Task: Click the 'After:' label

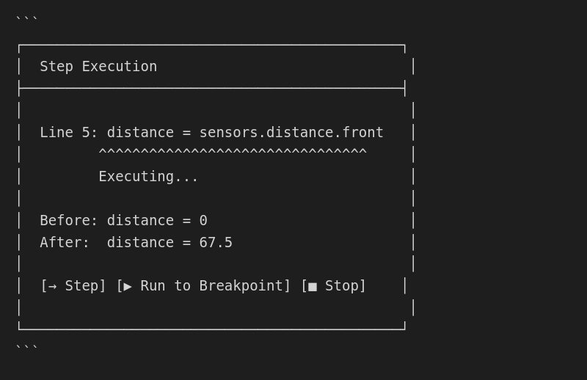Action: click(65, 243)
